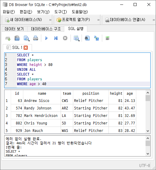Image resolution: width=156 pixels, height=170 pixels.
Task: Click the height column header
Action: pyautogui.click(x=116, y=93)
